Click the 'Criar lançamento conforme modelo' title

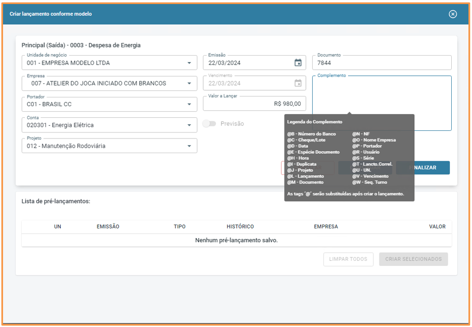[51, 14]
